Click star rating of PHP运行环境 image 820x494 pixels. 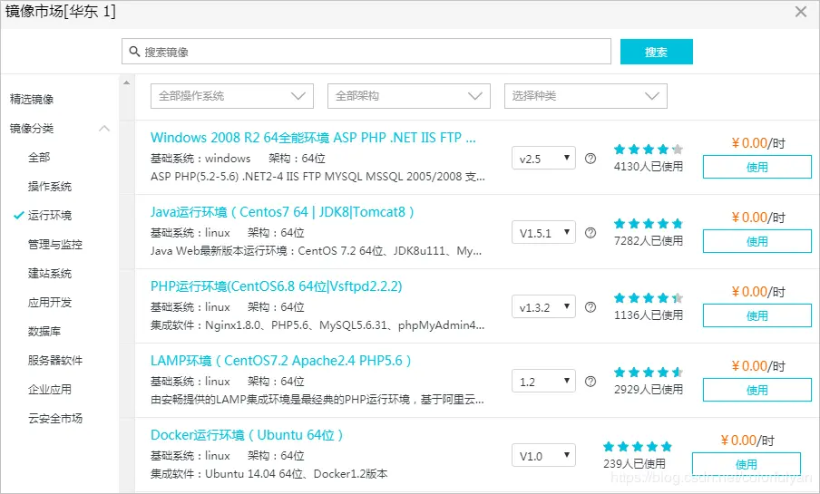[649, 298]
